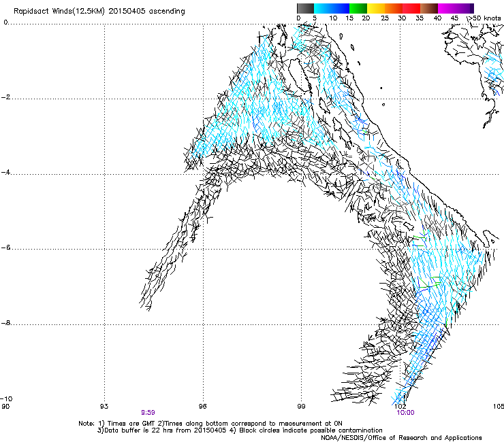This screenshot has height=442, width=504.
Task: Click the dark blue 10-15 knots legend segment
Action: 341,8
